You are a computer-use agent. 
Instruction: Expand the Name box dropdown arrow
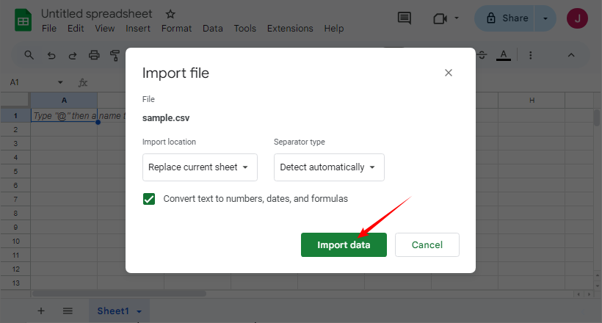tap(60, 82)
